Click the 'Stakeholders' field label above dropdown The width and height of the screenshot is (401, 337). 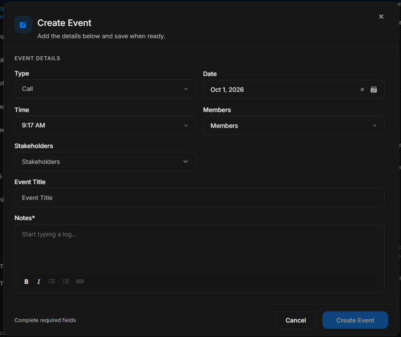coord(34,146)
